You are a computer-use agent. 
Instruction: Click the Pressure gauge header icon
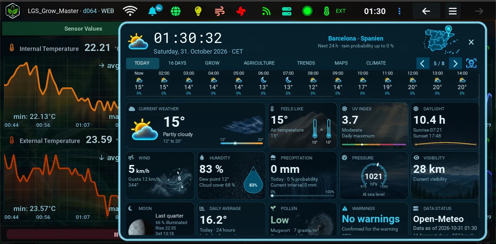tap(344, 158)
